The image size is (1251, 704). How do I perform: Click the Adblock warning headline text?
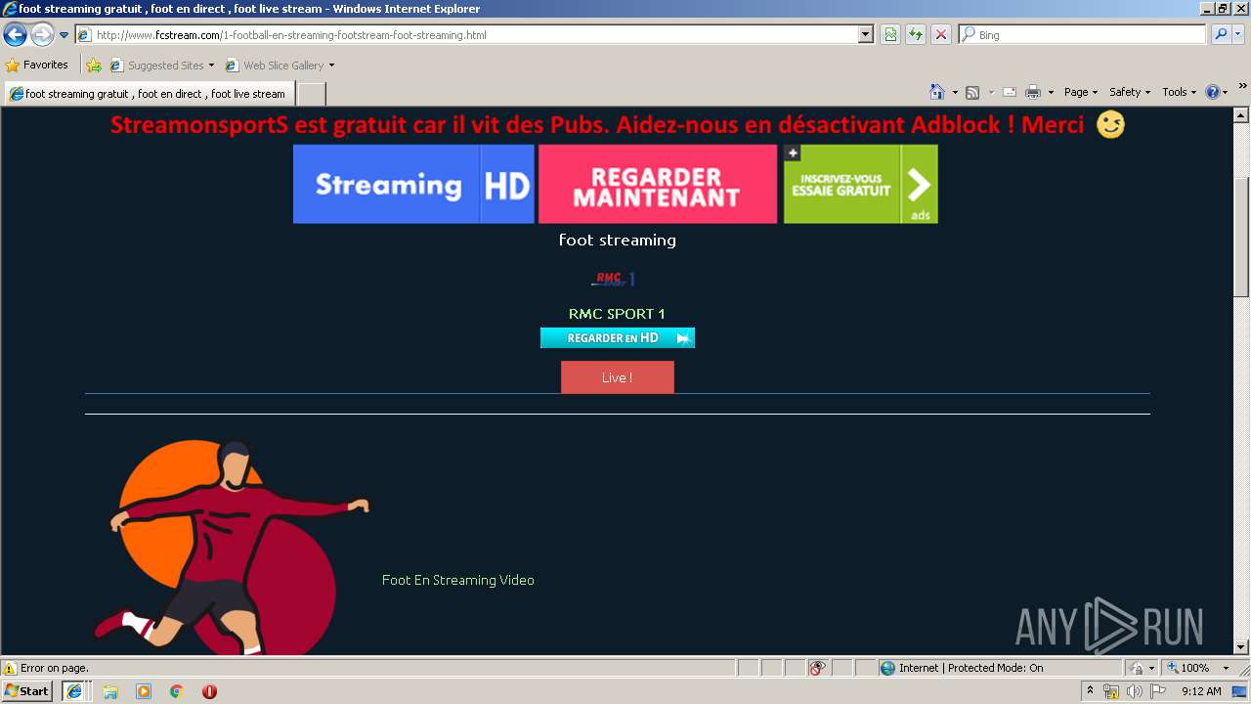pos(597,125)
